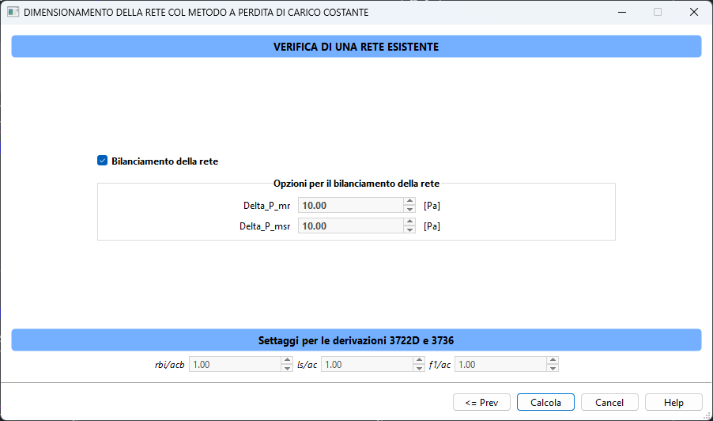Decrease ls/ac value with down arrow
This screenshot has width=713, height=421.
click(419, 369)
